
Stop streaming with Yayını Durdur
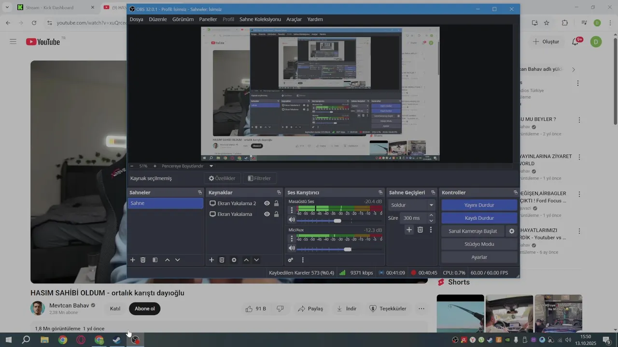click(479, 205)
